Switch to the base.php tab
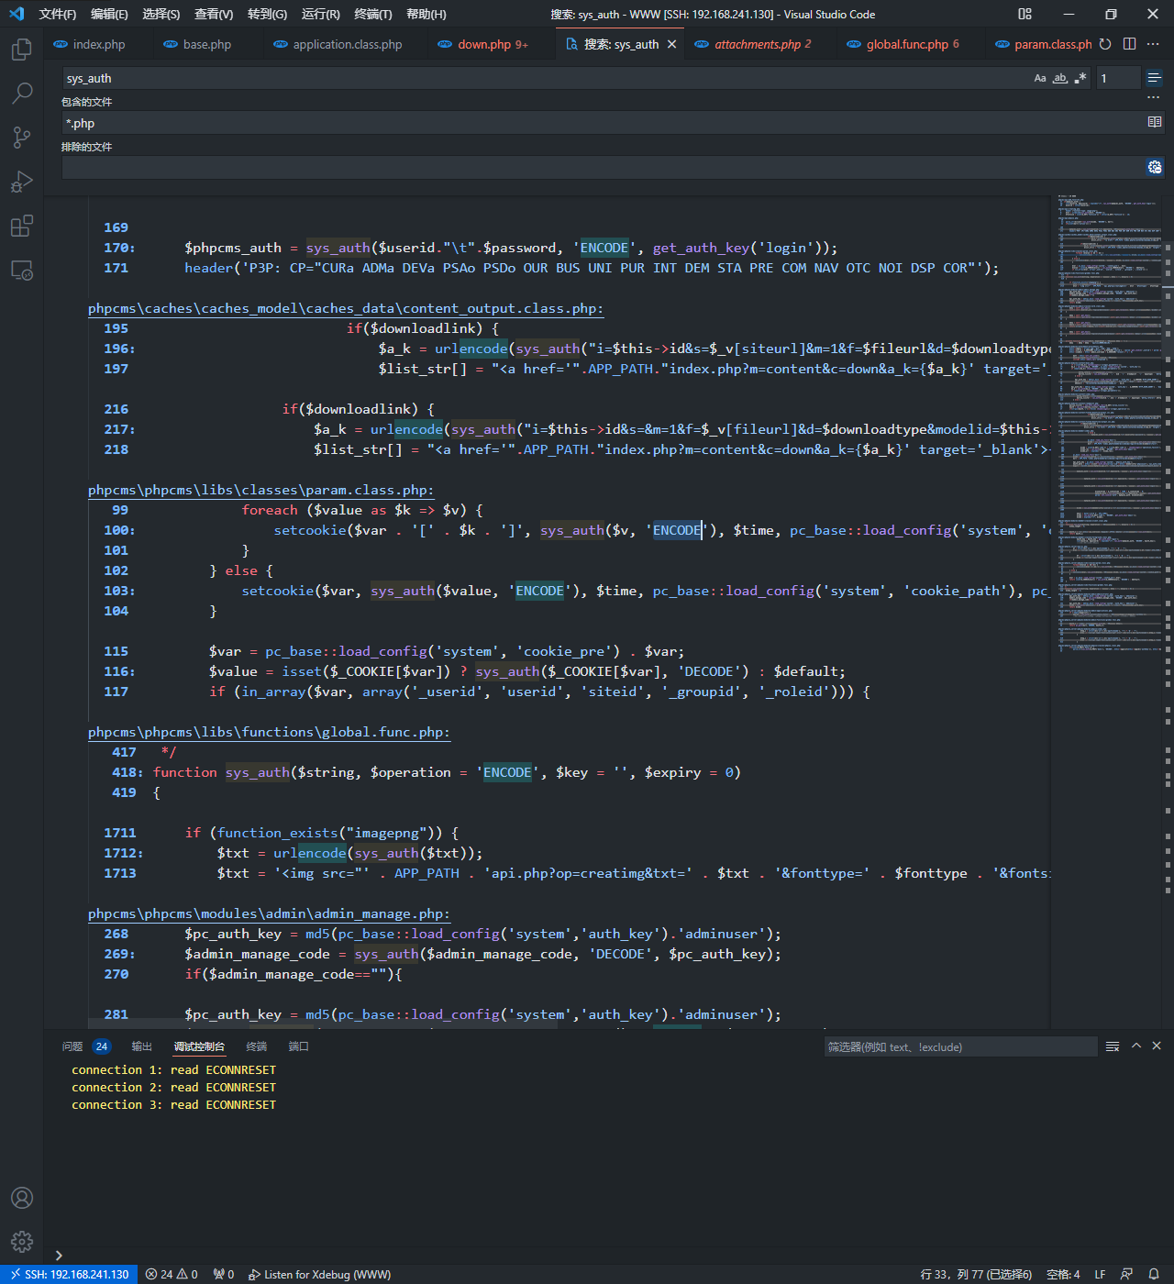Viewport: 1174px width, 1284px height. (207, 44)
